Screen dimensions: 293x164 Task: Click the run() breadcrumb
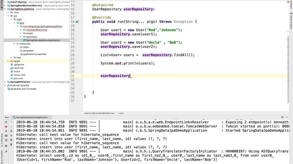point(121,113)
